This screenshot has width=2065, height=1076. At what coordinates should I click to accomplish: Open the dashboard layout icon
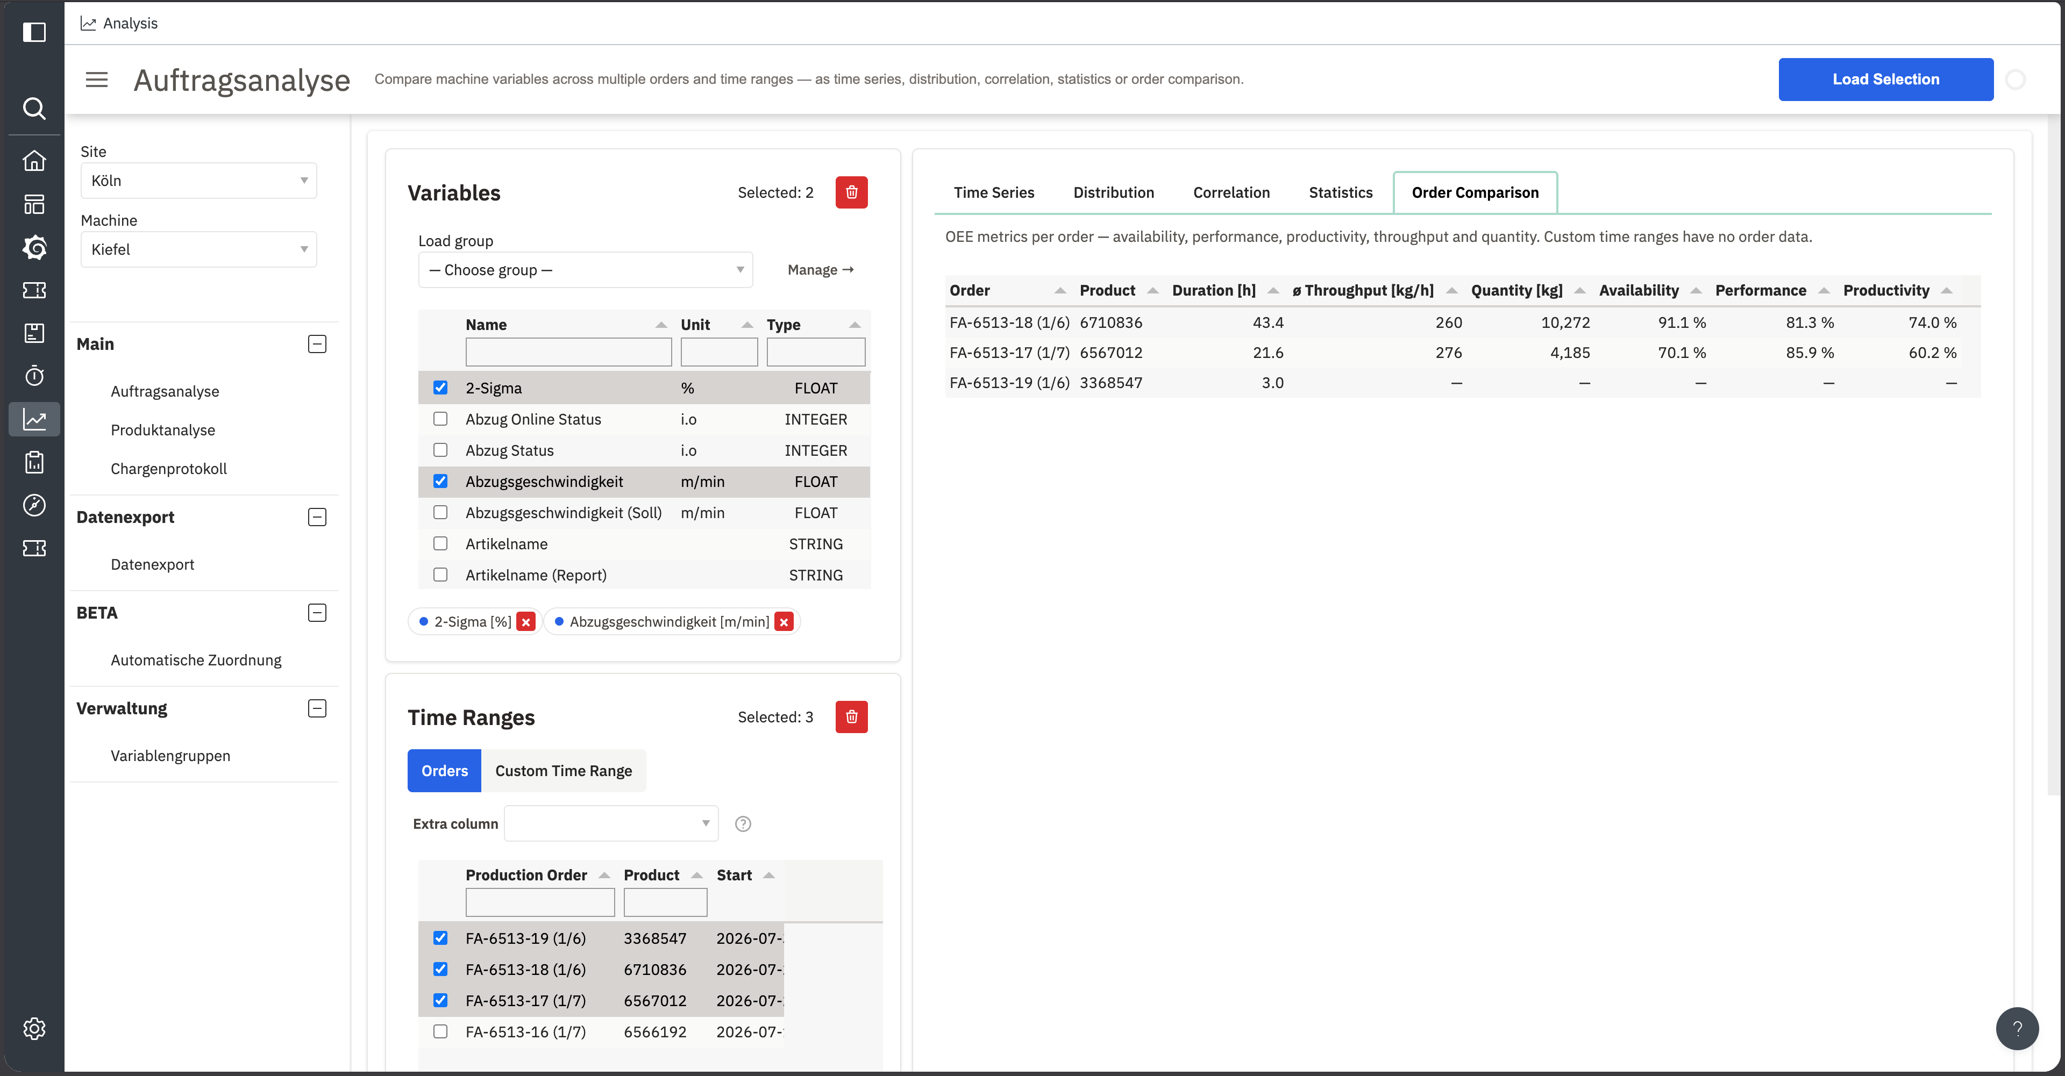click(34, 204)
